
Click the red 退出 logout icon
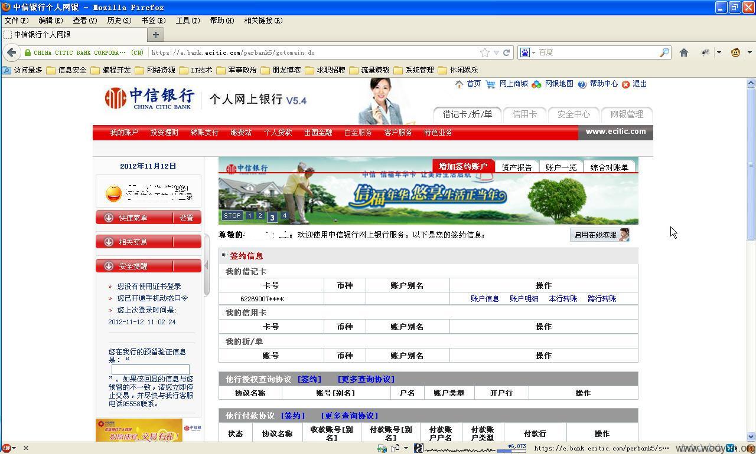pos(625,84)
